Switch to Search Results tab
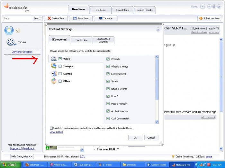The height and width of the screenshot is (168, 225). pos(145,10)
